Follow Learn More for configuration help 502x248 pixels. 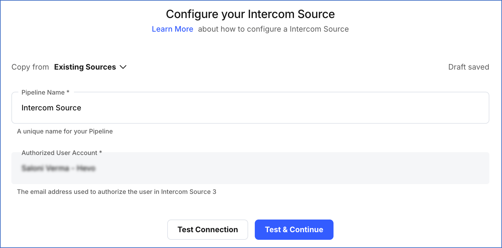(172, 29)
